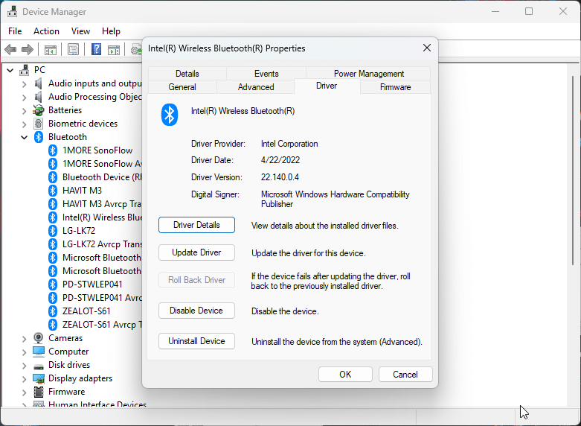Click the Driver Details button

(x=196, y=225)
